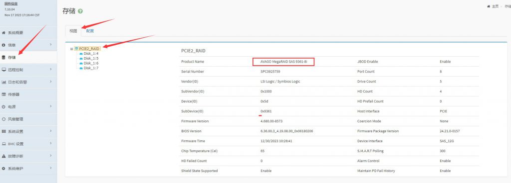This screenshot has width=511, height=183.
Task: Expand the 故障诊断 menu chevron
Action: [x=50, y=156]
